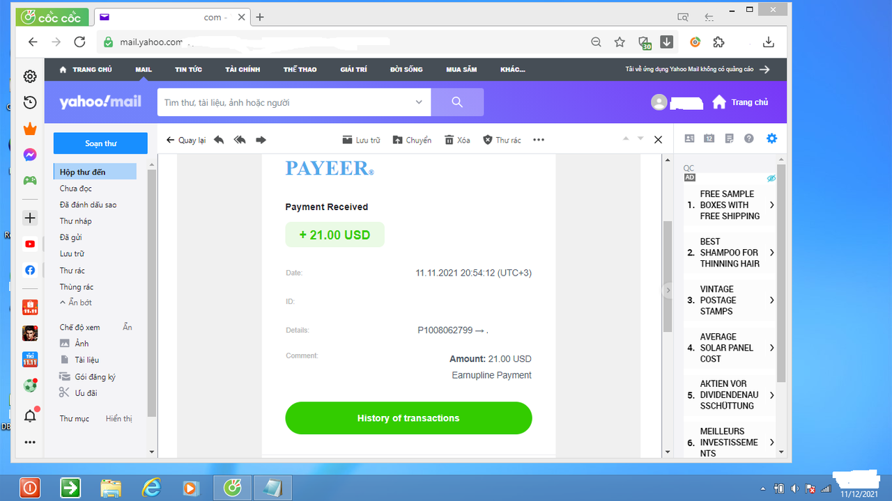The image size is (892, 501).
Task: Collapse right panel with side arrow handle
Action: [x=668, y=290]
